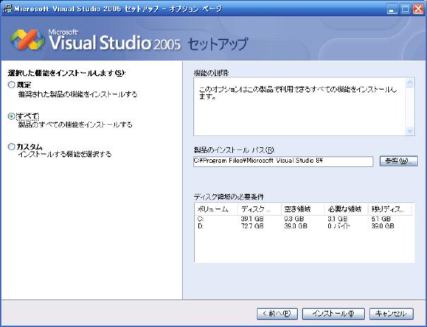Click the ディスク領域の必要条件 label
This screenshot has width=427, height=327.
pyautogui.click(x=229, y=197)
